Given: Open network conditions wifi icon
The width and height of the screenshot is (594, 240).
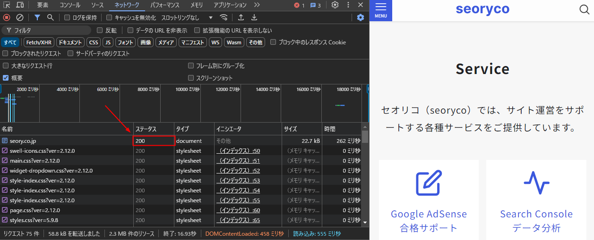Looking at the screenshot, I should pos(224,17).
